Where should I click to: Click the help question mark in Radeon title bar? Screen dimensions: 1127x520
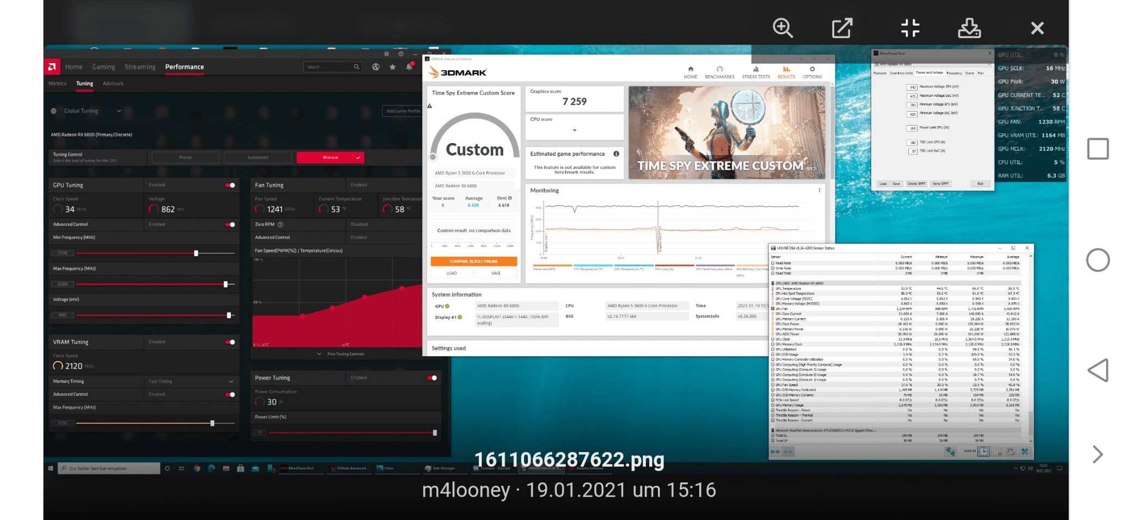tap(401, 54)
